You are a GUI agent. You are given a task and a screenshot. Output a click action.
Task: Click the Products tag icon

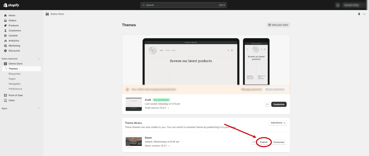point(5,26)
